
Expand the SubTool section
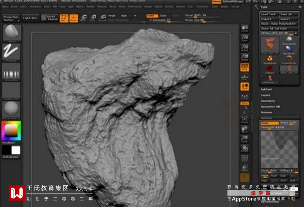pos(266,89)
